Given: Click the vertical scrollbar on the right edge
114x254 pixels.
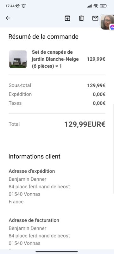Looking at the screenshot, I should (113, 149).
